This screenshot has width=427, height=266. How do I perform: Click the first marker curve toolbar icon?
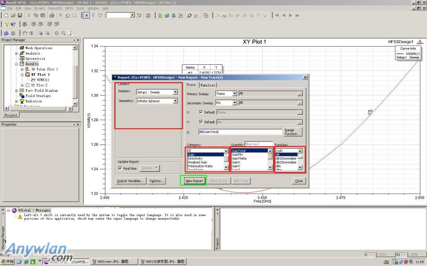pos(218,16)
